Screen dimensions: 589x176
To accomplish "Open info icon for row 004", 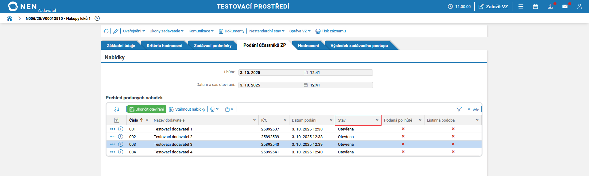I will (x=121, y=152).
